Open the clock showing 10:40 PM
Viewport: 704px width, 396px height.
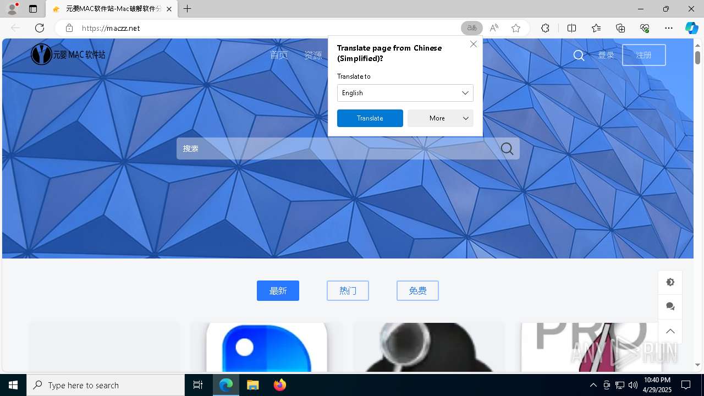(x=657, y=385)
